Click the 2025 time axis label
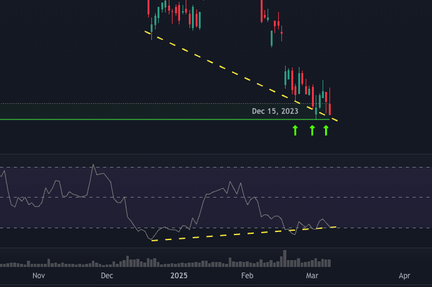Screen dimensions: 432x287 tap(179, 275)
